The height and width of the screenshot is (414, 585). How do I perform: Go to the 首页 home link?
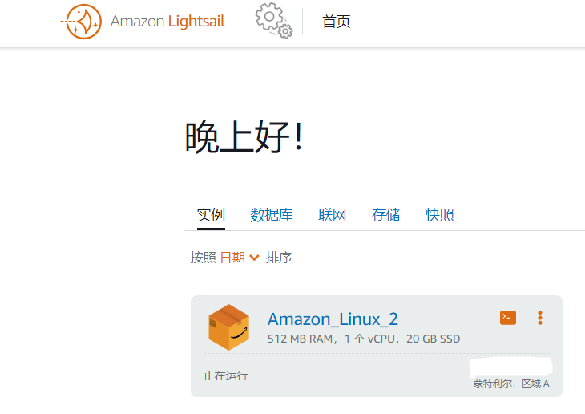coord(336,22)
